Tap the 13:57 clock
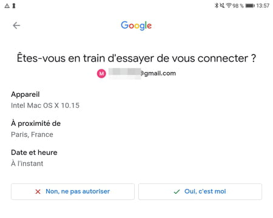Viewport: 273px width, 218px height. tap(263, 5)
